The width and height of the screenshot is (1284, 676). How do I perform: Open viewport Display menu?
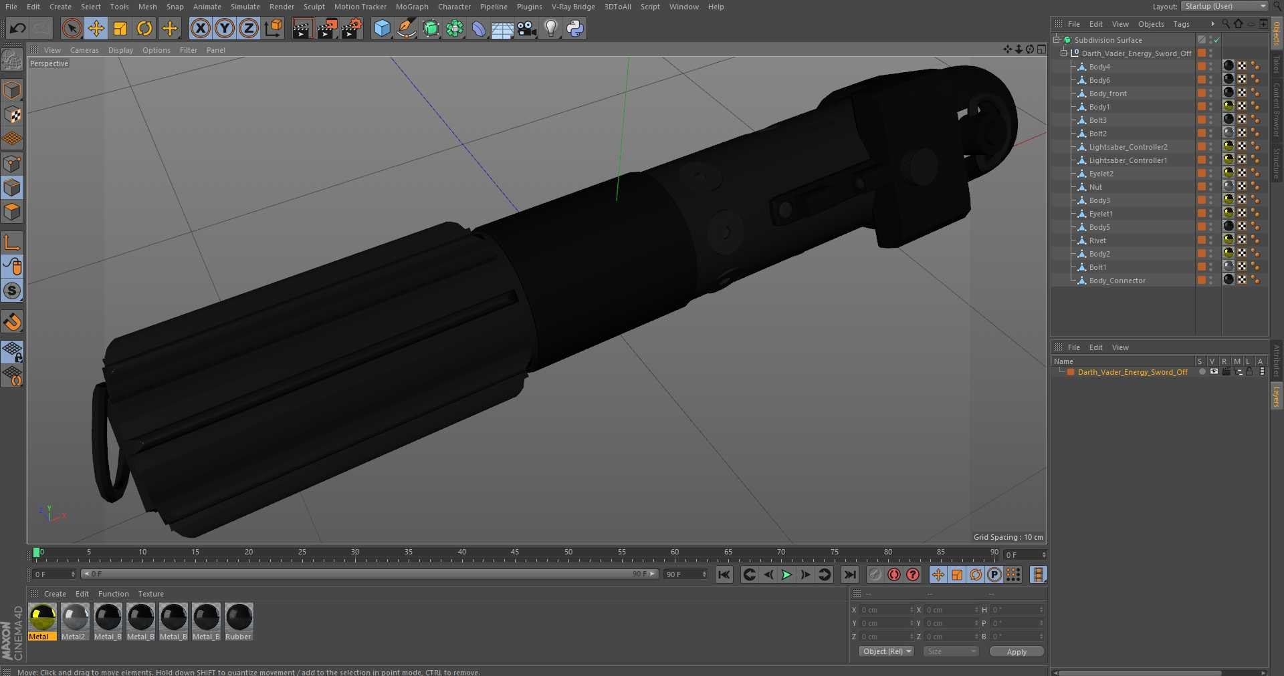(120, 50)
